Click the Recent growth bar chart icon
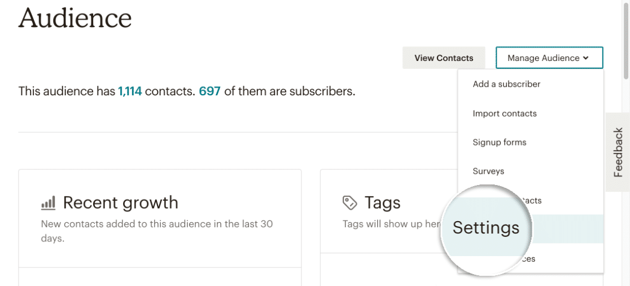This screenshot has height=286, width=630. pos(48,203)
